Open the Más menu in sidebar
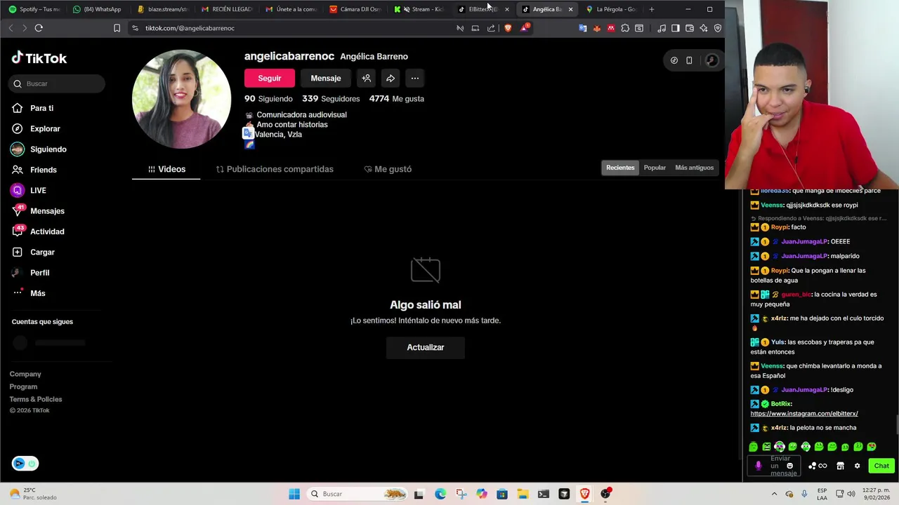Viewport: 899px width, 505px height. tap(29, 293)
